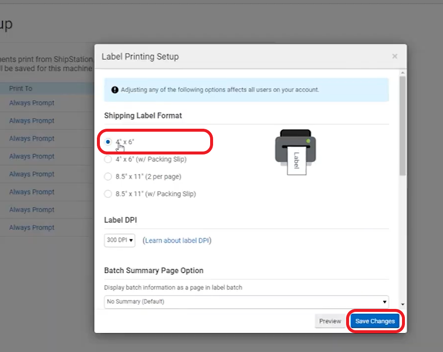Click the alert icon in the notice banner

tap(113, 90)
